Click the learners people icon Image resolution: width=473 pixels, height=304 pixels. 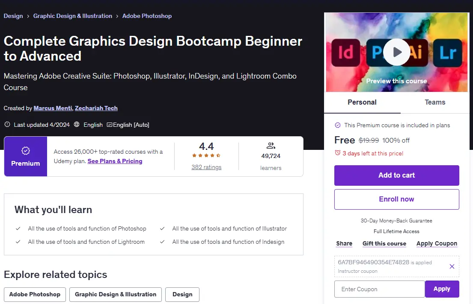pyautogui.click(x=271, y=146)
